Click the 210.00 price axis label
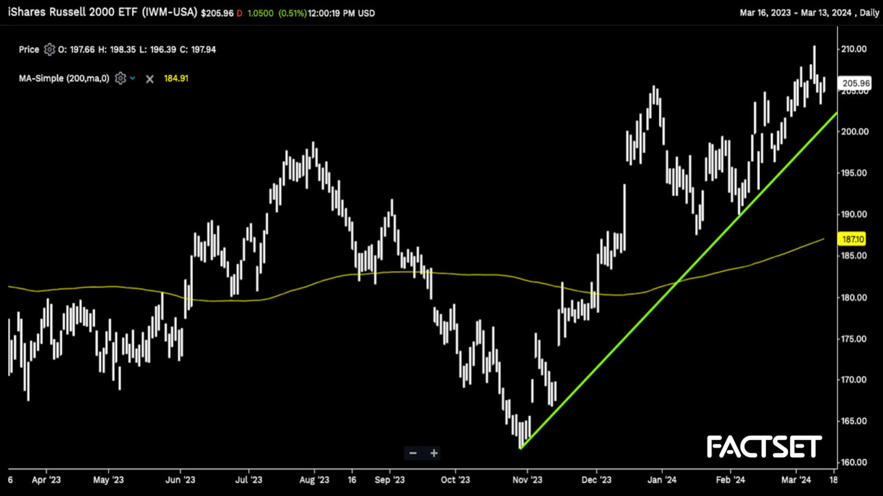 pos(854,49)
